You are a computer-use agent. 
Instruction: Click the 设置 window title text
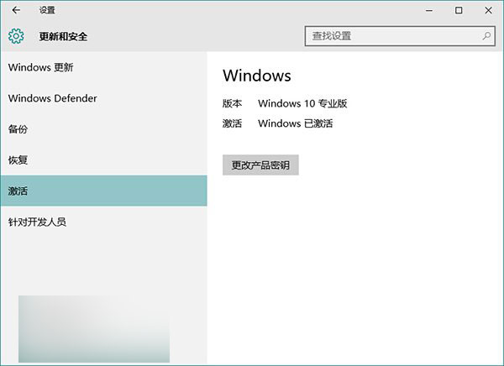[48, 11]
